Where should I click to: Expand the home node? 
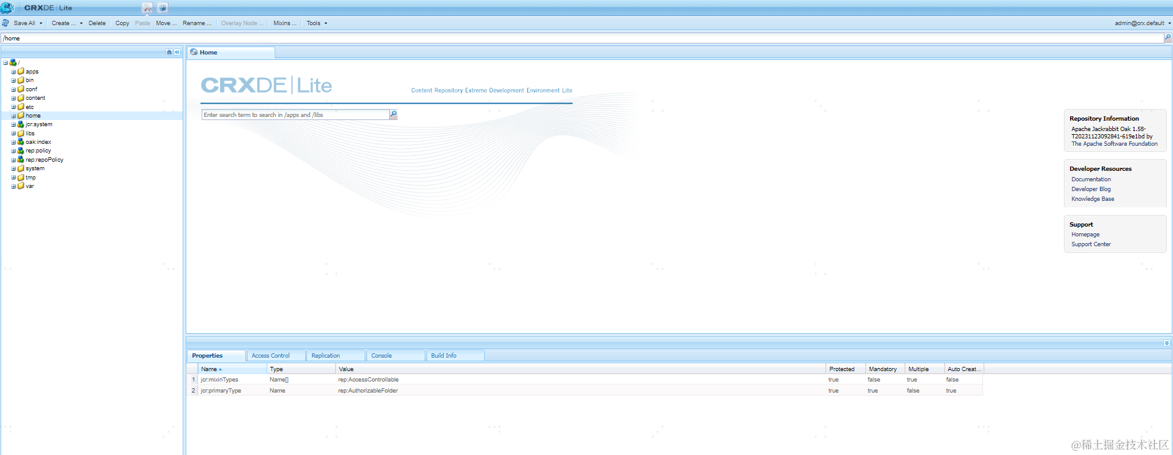[13, 116]
